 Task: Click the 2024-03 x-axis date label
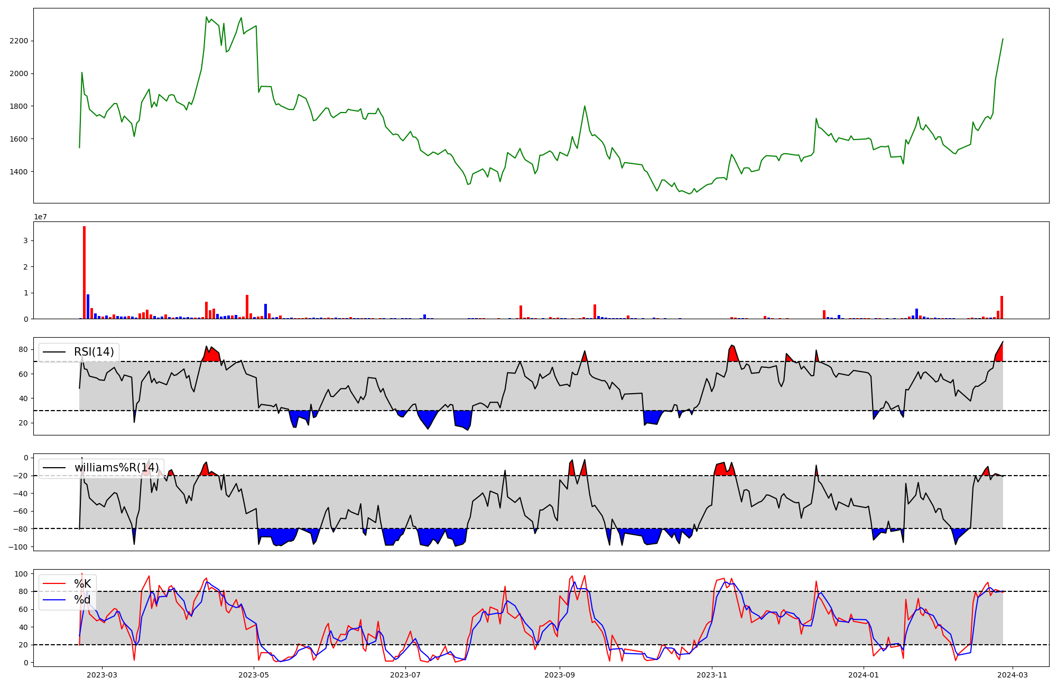(1013, 675)
